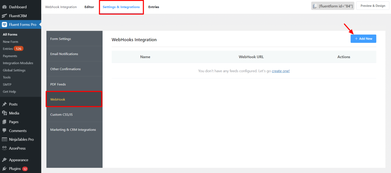Open the Fluent Forms Pro sidebar icon
This screenshot has height=173, width=391.
[x=4, y=24]
